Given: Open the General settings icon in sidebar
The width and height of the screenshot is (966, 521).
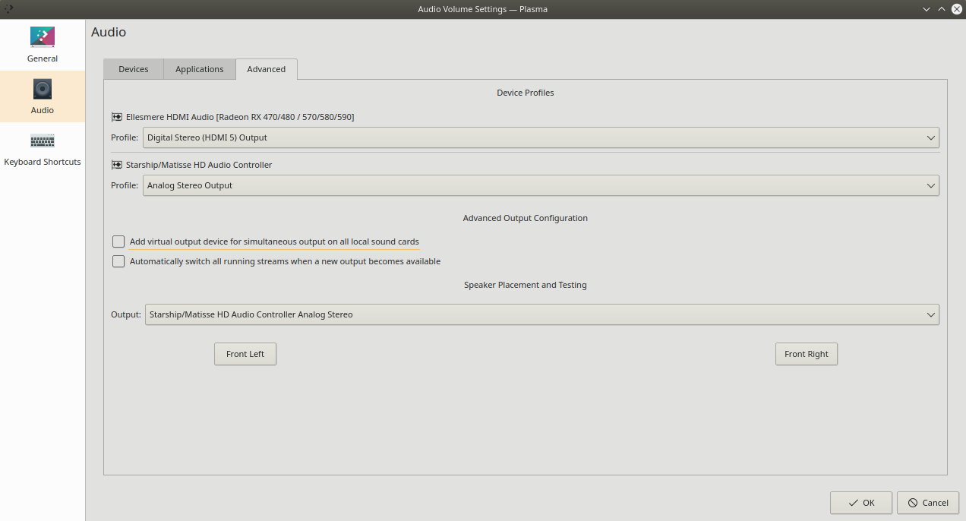Looking at the screenshot, I should point(43,37).
